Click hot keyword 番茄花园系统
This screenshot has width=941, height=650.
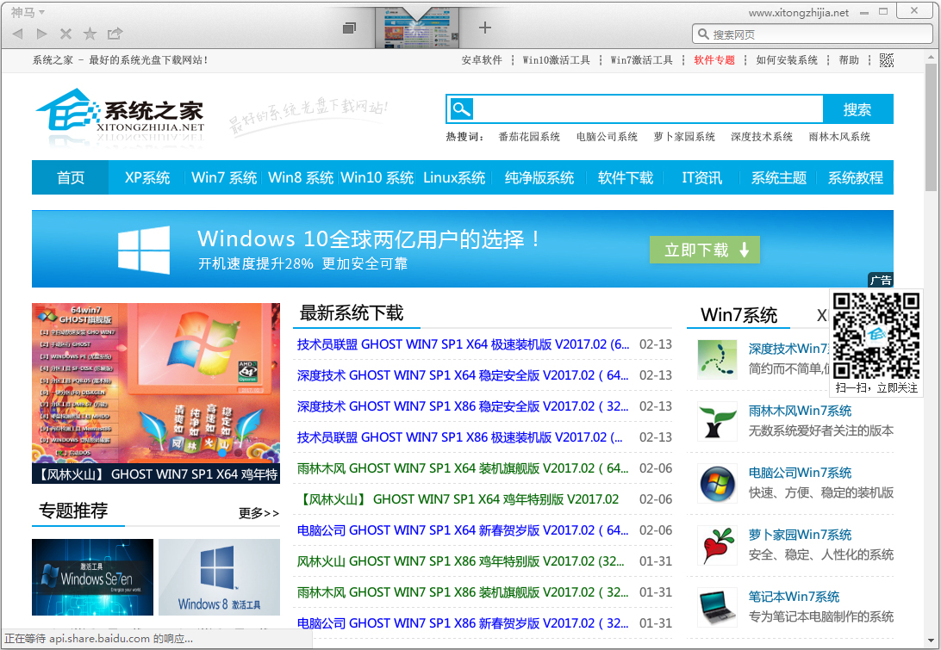[529, 137]
